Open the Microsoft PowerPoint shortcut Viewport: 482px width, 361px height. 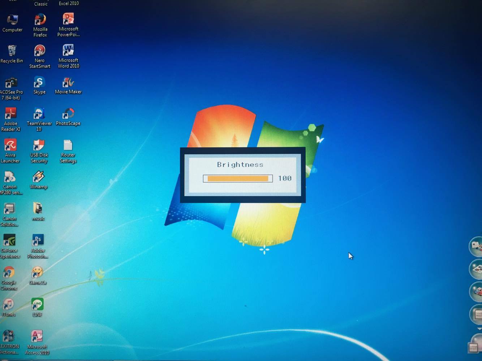68,25
